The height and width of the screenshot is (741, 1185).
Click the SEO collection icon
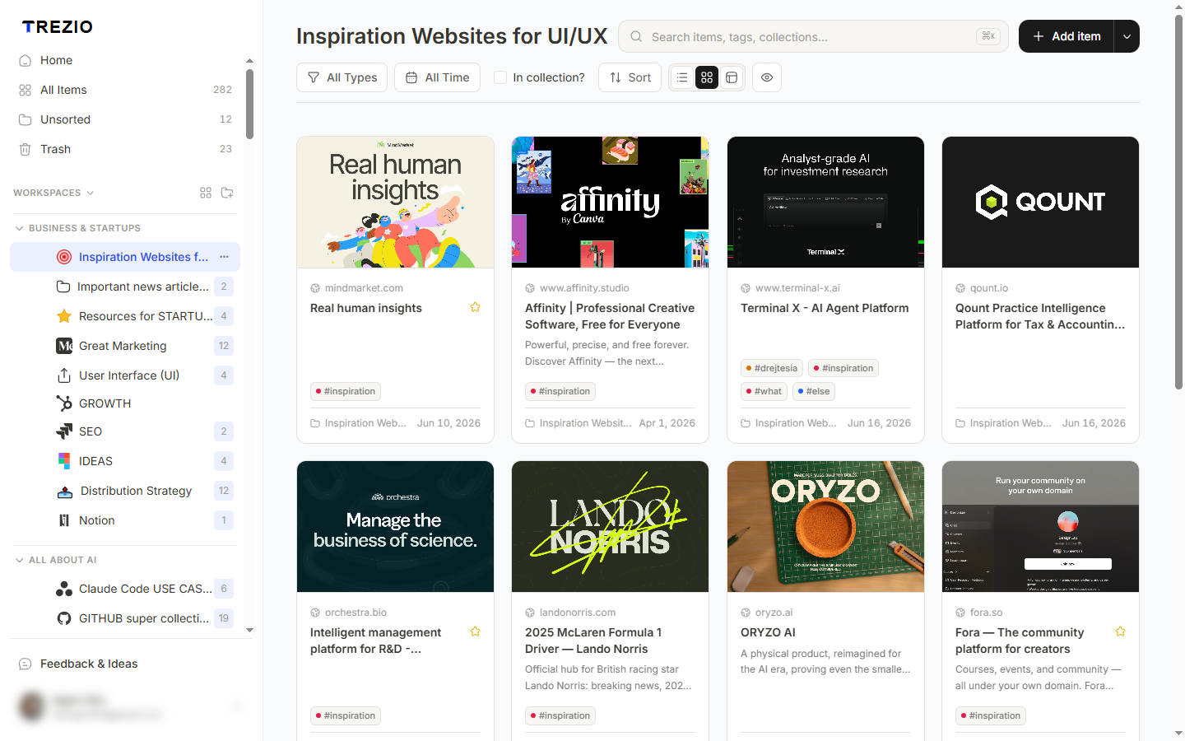63,431
